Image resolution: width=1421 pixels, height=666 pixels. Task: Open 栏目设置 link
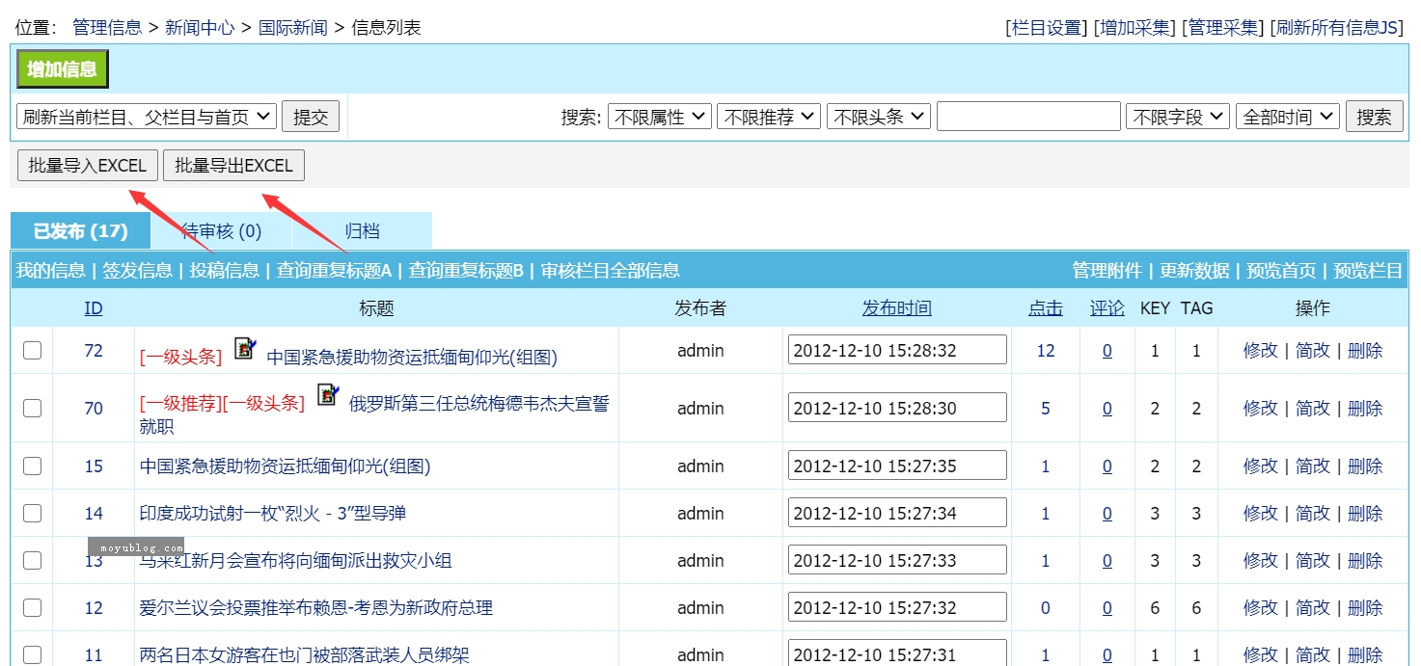[1047, 28]
